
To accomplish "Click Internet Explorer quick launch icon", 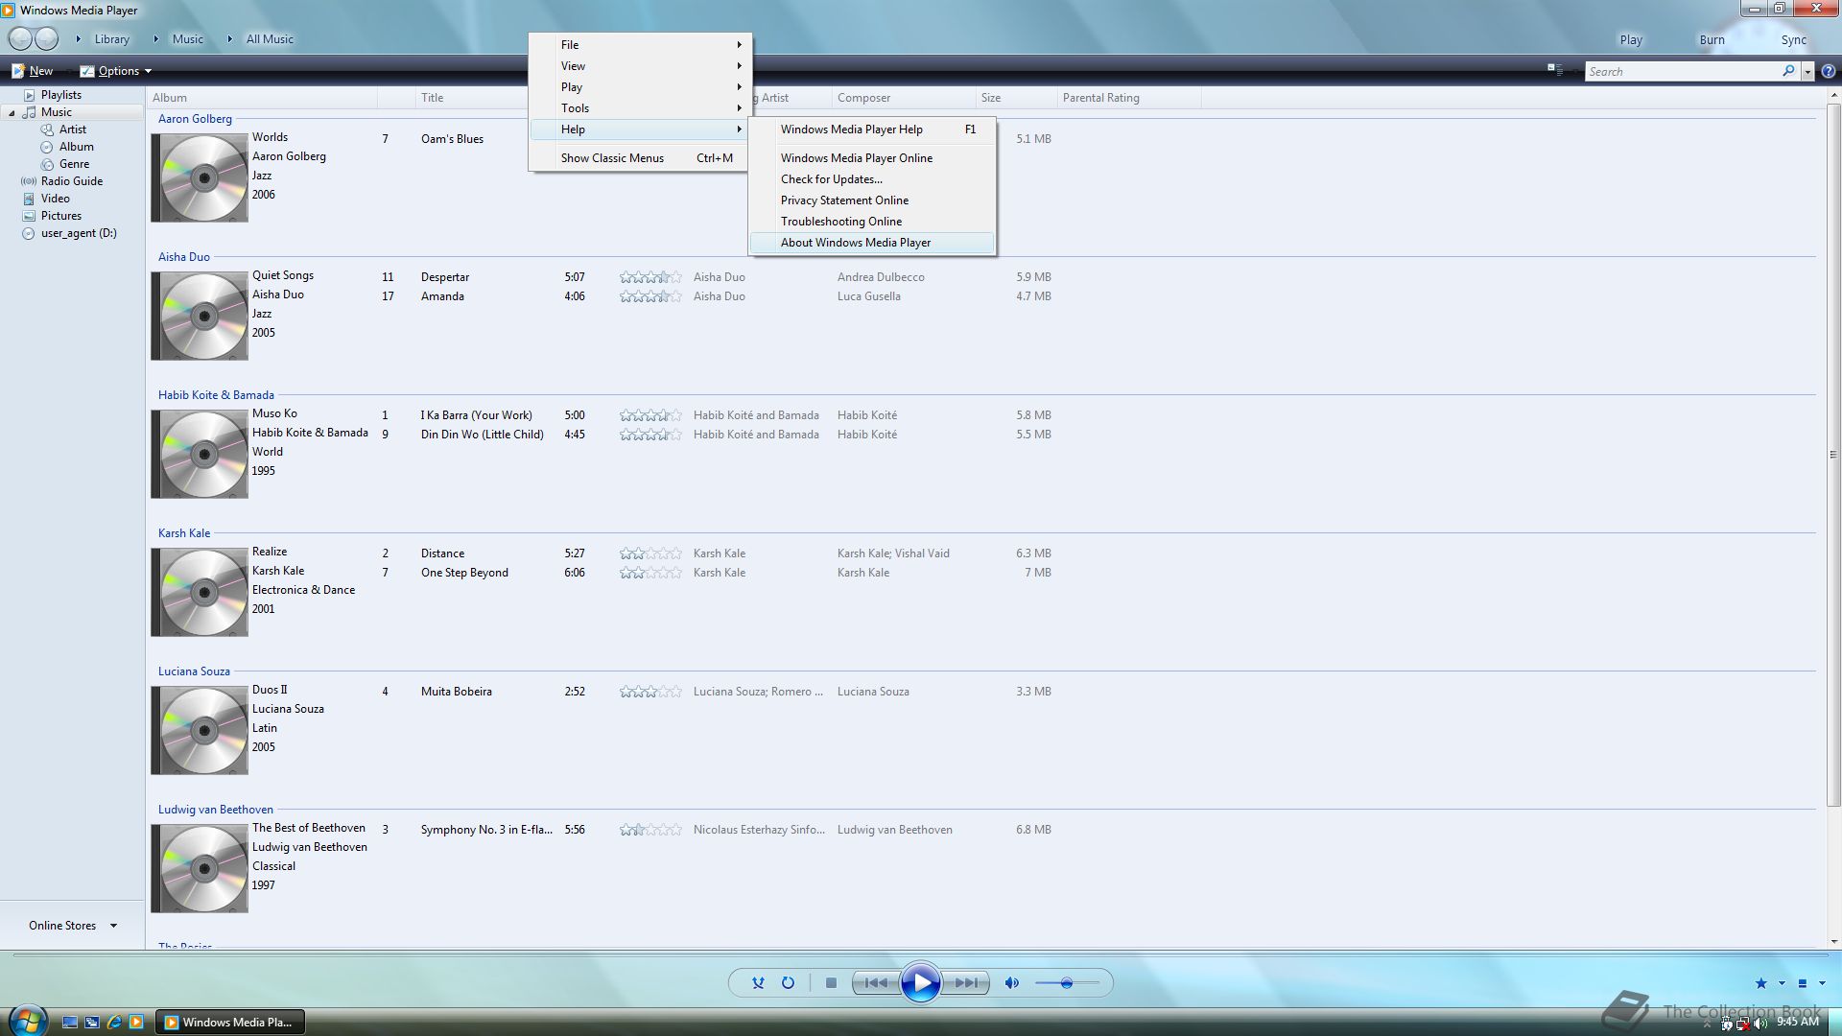I will (114, 1023).
